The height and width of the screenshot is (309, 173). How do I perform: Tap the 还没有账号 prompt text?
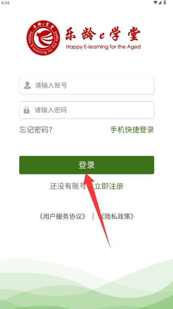[x=68, y=186]
